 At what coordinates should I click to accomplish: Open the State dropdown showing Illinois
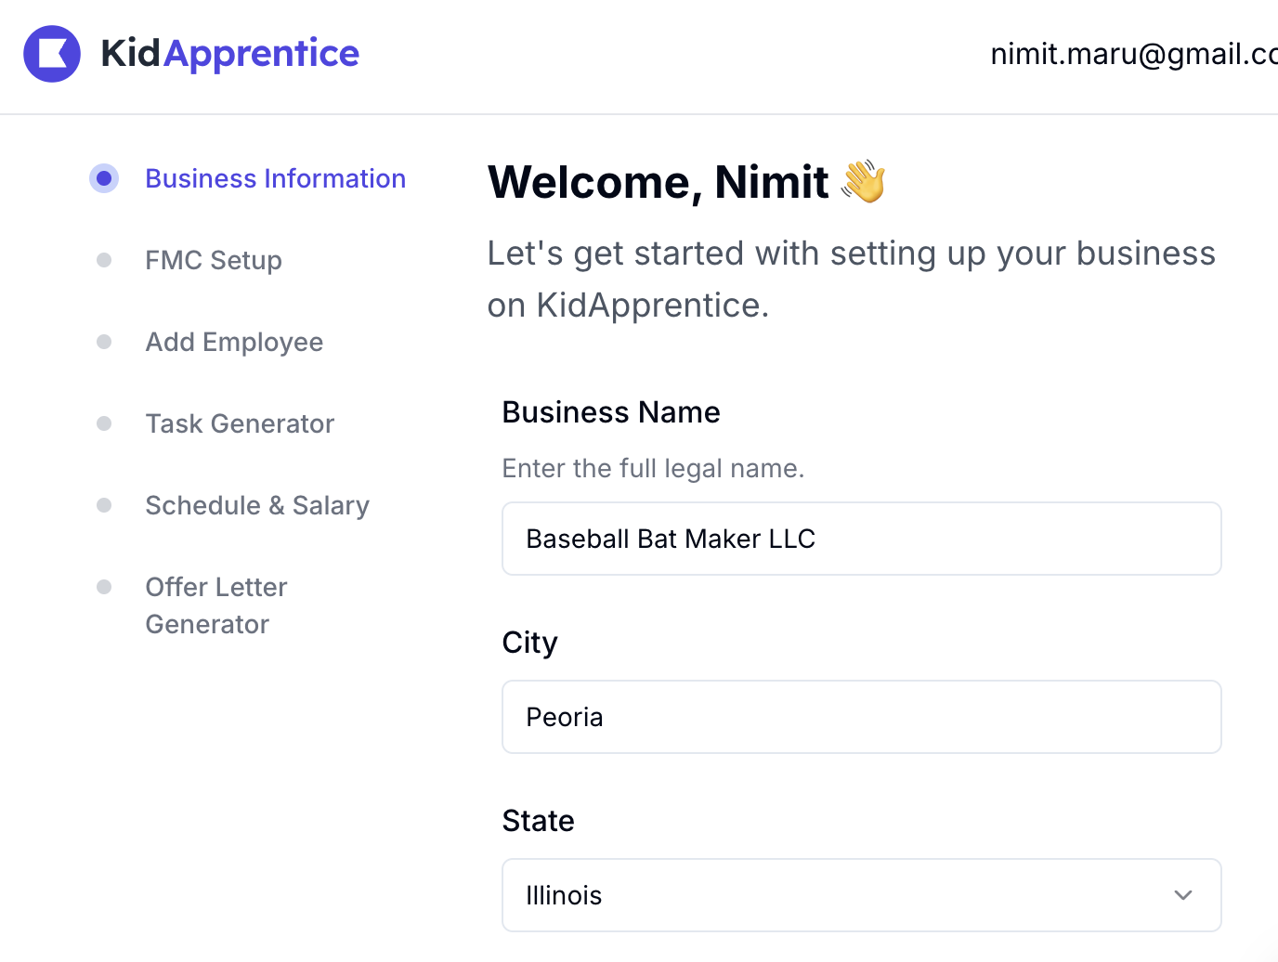point(862,895)
